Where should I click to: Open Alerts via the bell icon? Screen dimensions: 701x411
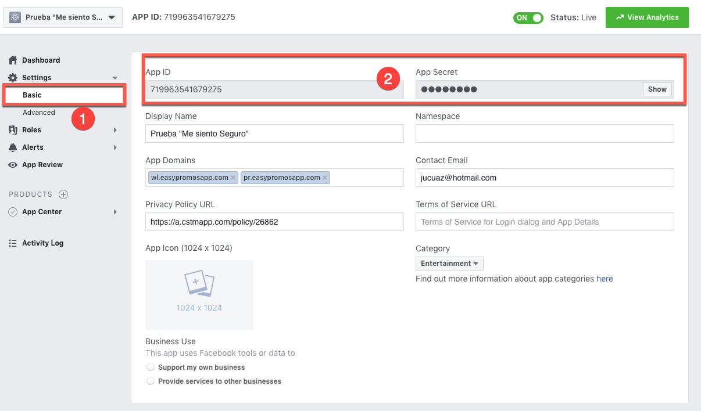coord(13,147)
